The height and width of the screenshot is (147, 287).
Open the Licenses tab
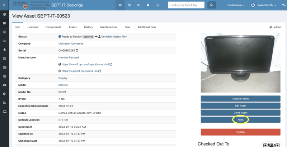point(33,27)
